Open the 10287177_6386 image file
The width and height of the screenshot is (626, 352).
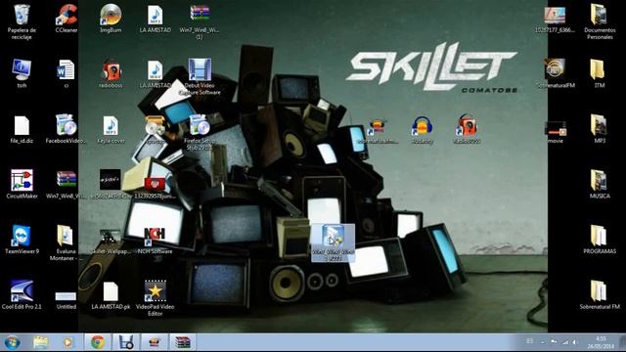coord(555,20)
